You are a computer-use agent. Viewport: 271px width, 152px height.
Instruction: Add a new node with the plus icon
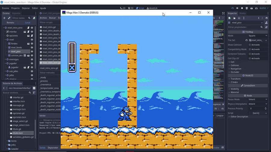click(x=4, y=18)
